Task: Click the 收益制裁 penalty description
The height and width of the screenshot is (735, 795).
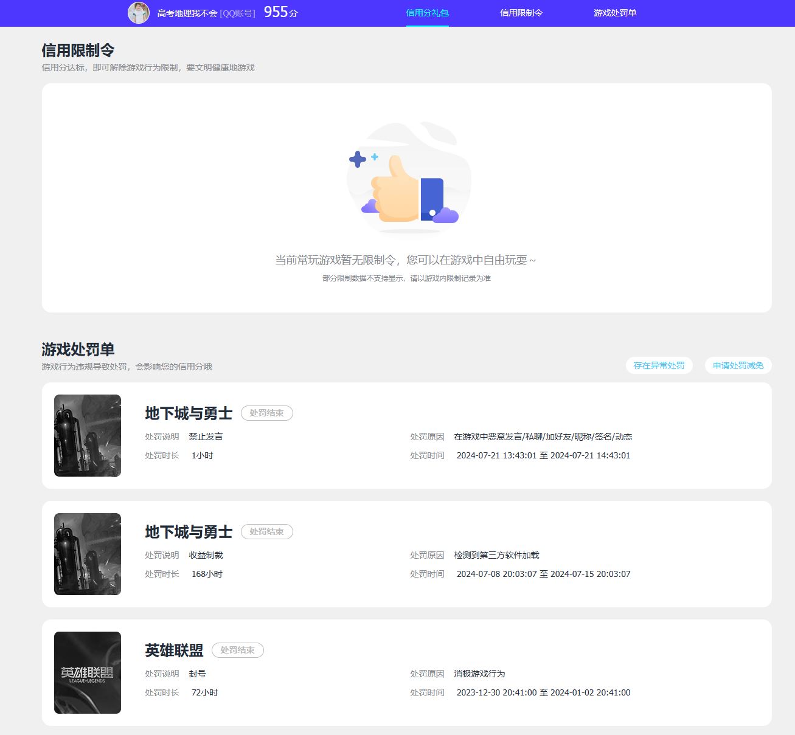Action: click(206, 555)
